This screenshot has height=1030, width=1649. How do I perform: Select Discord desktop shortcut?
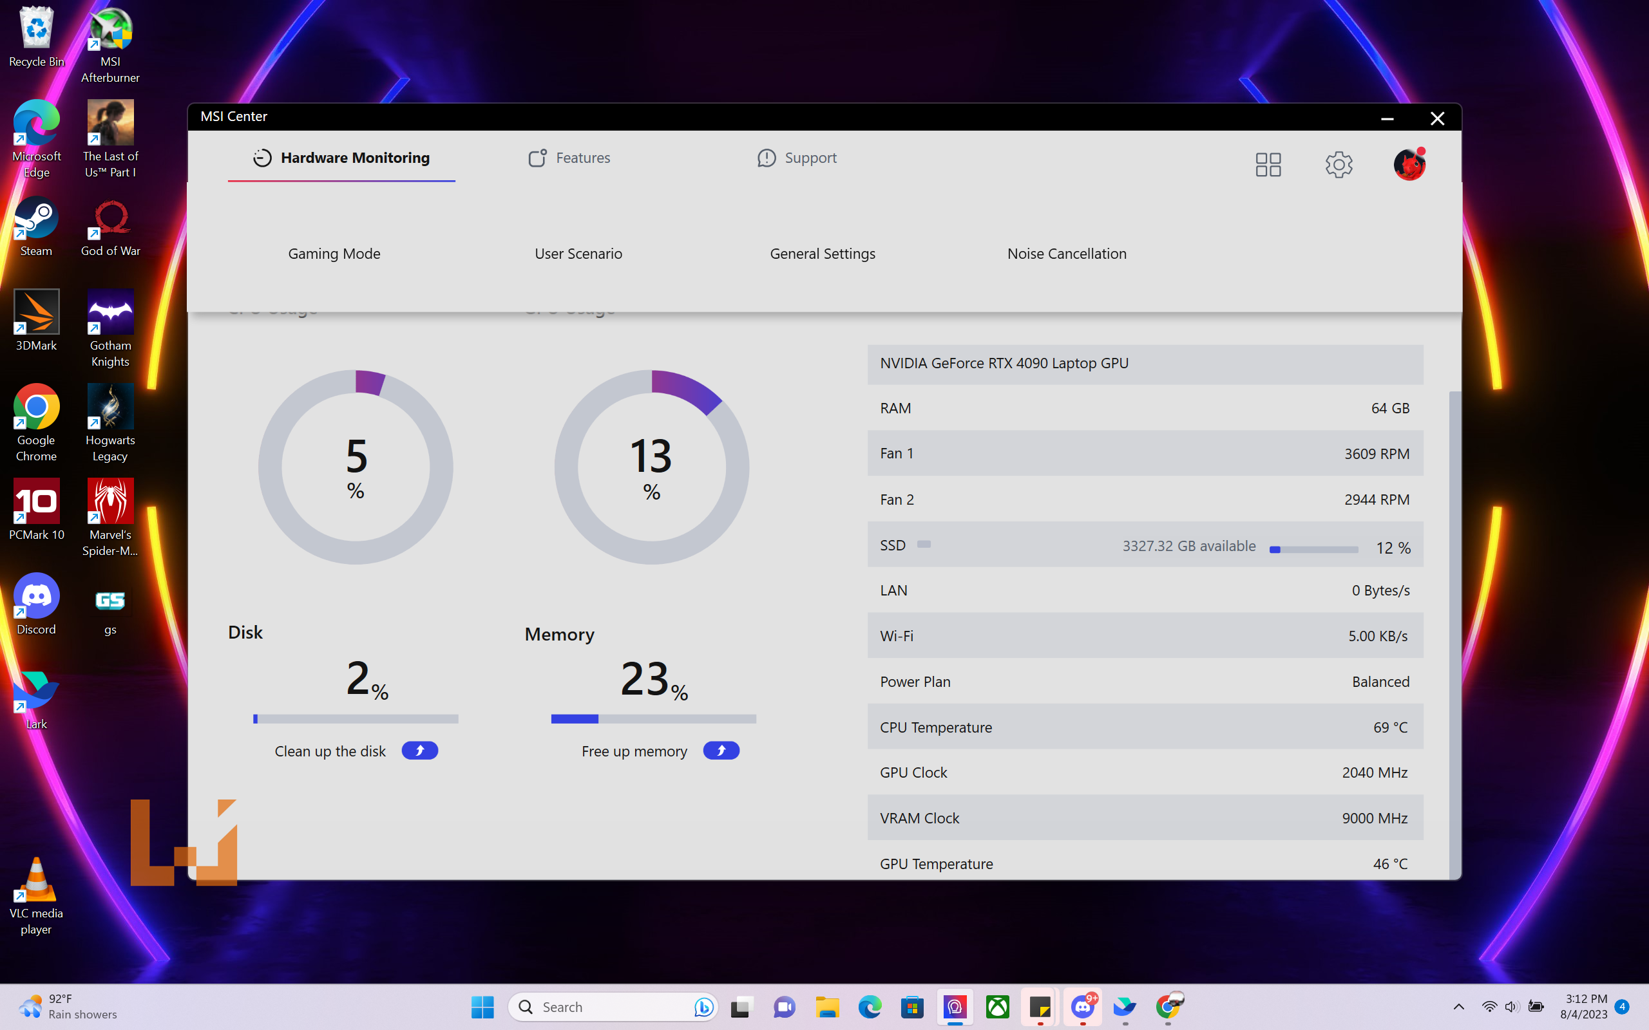(36, 604)
